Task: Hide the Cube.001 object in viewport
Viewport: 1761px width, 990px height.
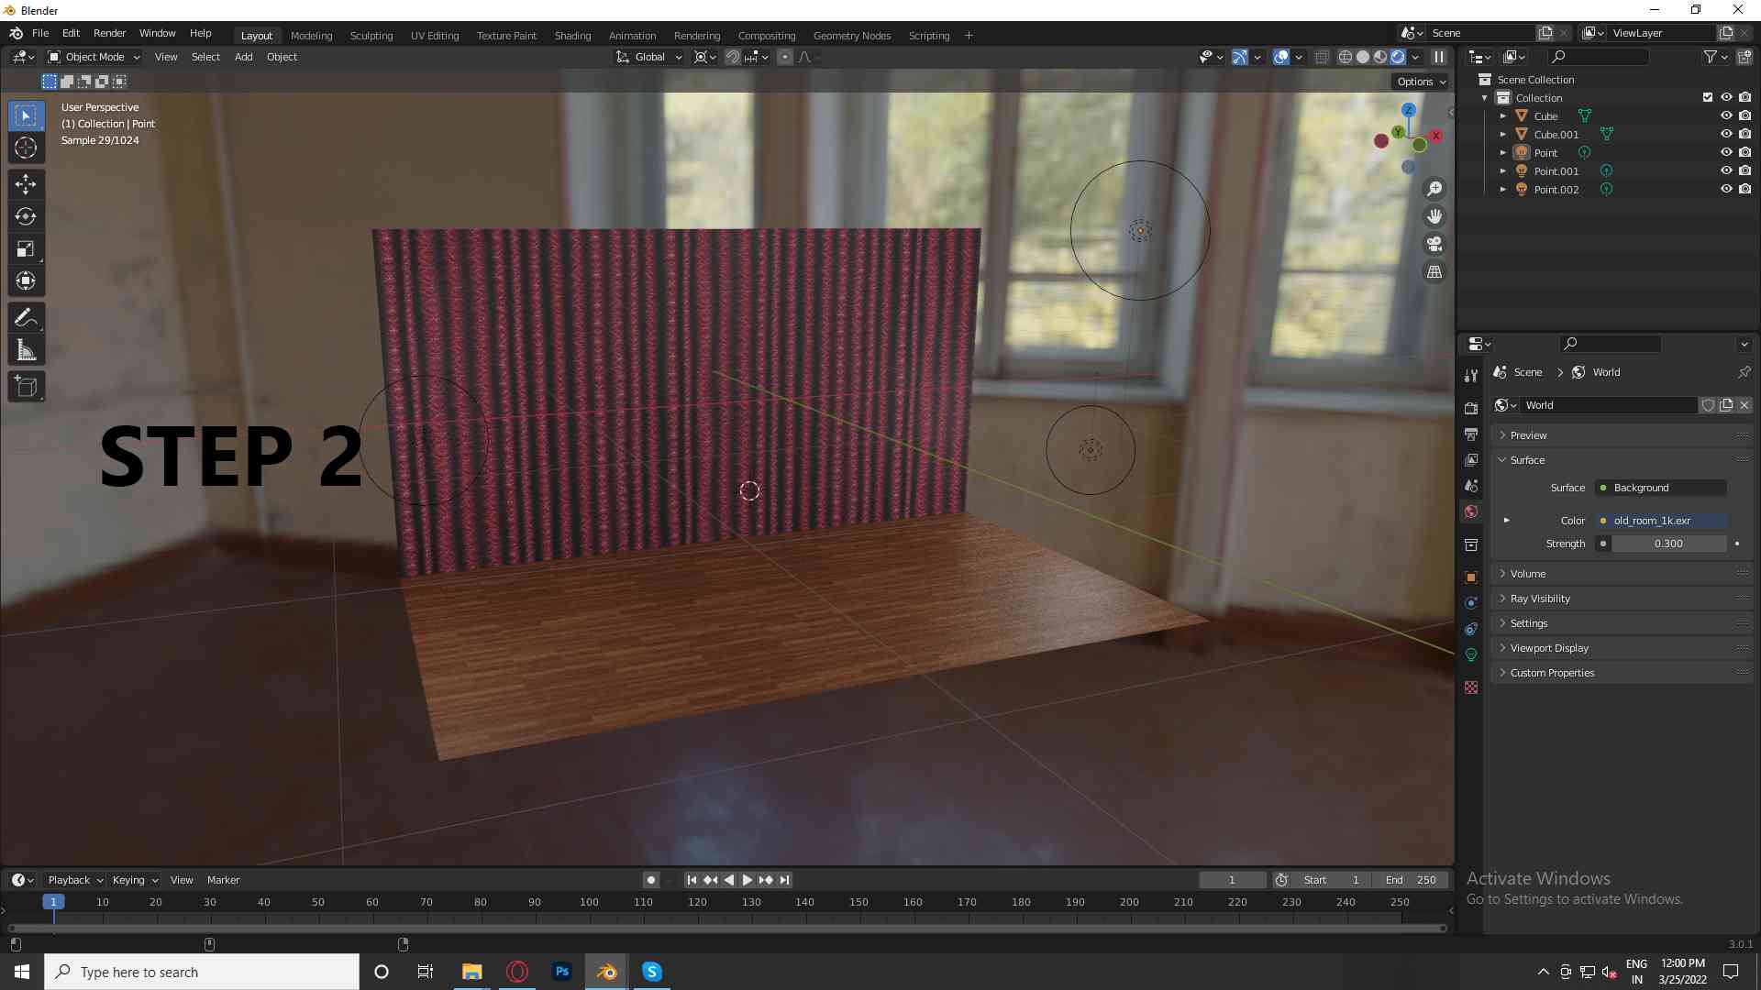Action: (x=1728, y=134)
